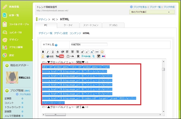Click the RSS index.rdf code line

coord(89,98)
